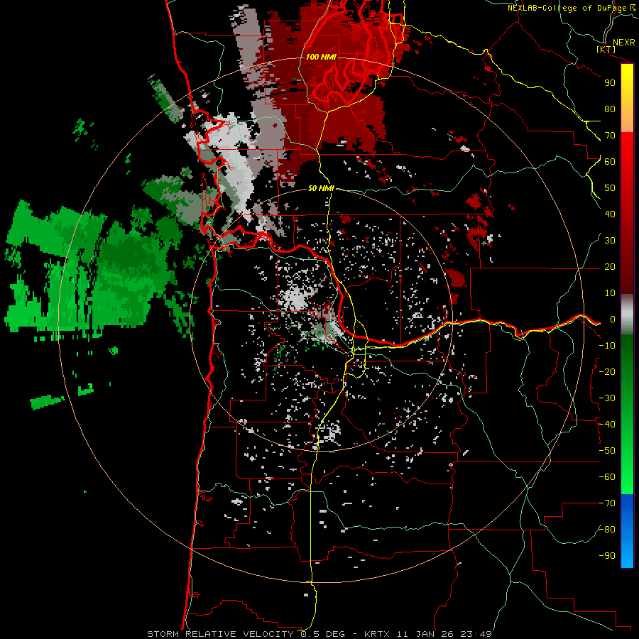Click the 30 value on velocity scale

(610, 241)
